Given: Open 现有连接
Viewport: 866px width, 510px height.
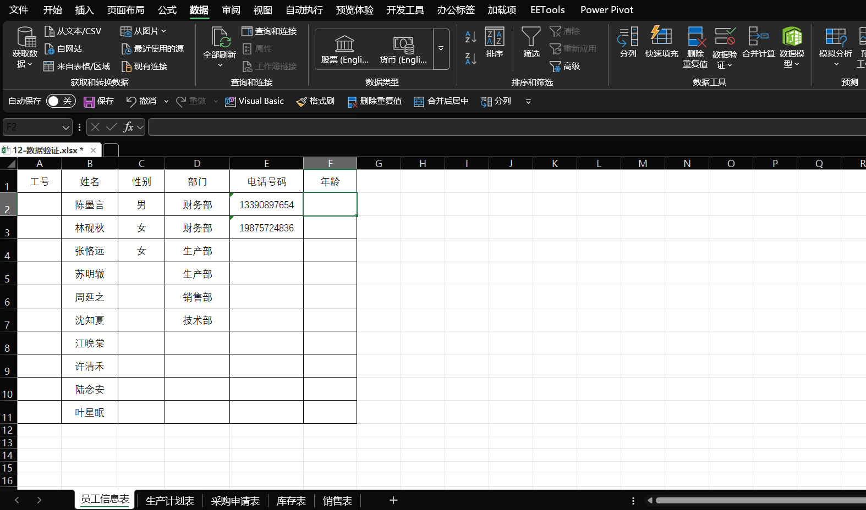Looking at the screenshot, I should click(x=145, y=66).
